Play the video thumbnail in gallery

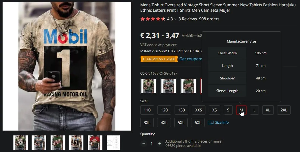(21, 143)
